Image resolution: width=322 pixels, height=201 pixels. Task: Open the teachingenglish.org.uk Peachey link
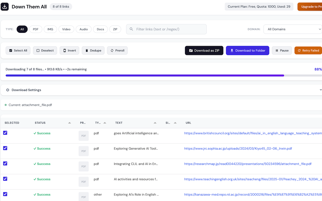[253, 179]
